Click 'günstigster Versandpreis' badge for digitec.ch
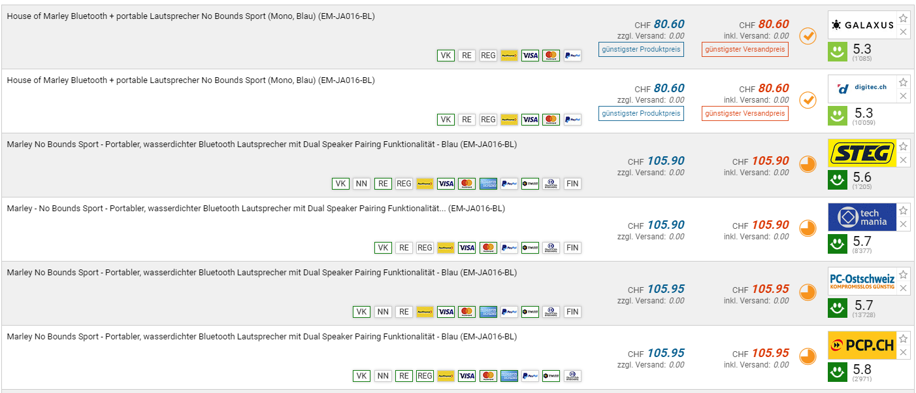The height and width of the screenshot is (393, 916). coord(745,113)
